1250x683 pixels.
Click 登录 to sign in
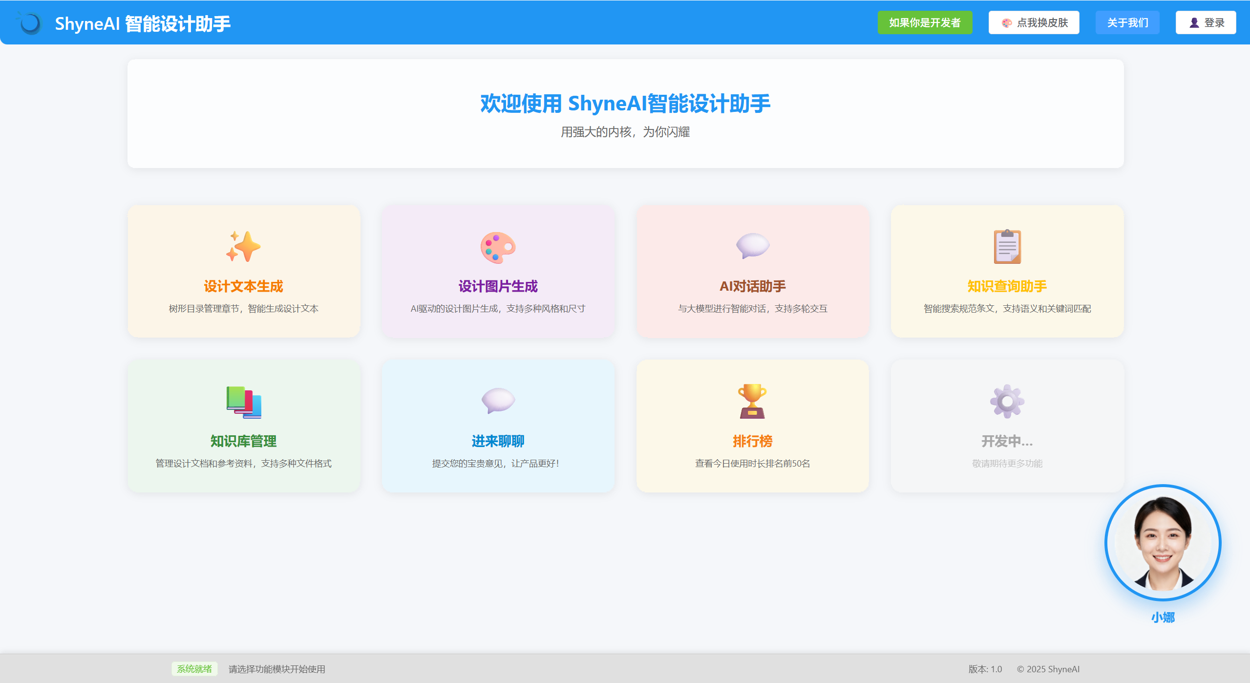pos(1206,22)
